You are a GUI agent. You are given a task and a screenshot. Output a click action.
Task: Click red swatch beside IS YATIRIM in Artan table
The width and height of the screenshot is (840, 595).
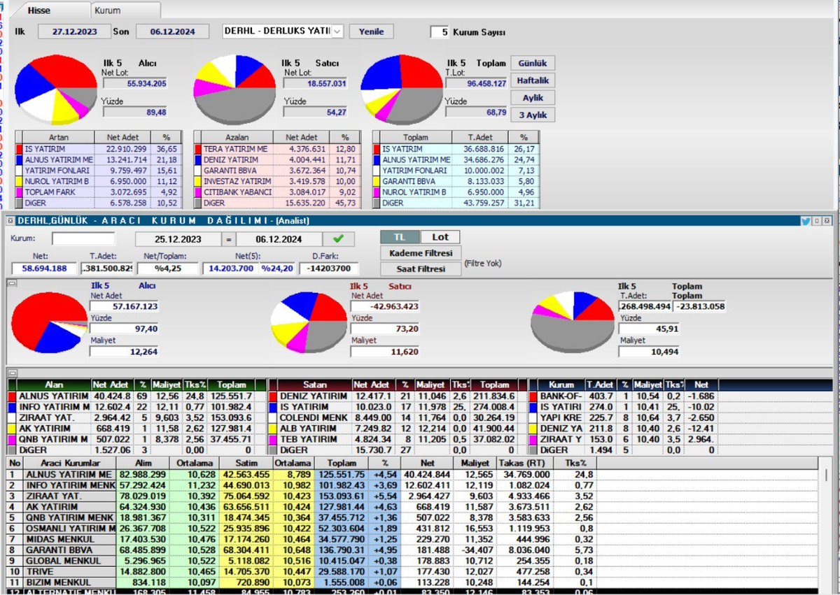point(20,149)
